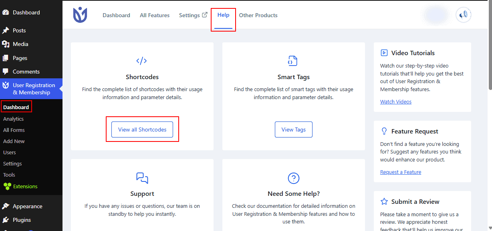Click the Submit a Review star icon

(x=384, y=201)
